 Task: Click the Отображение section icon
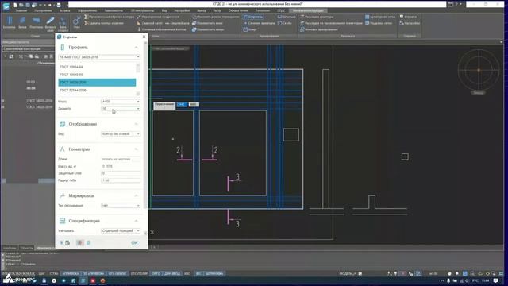tap(62, 124)
